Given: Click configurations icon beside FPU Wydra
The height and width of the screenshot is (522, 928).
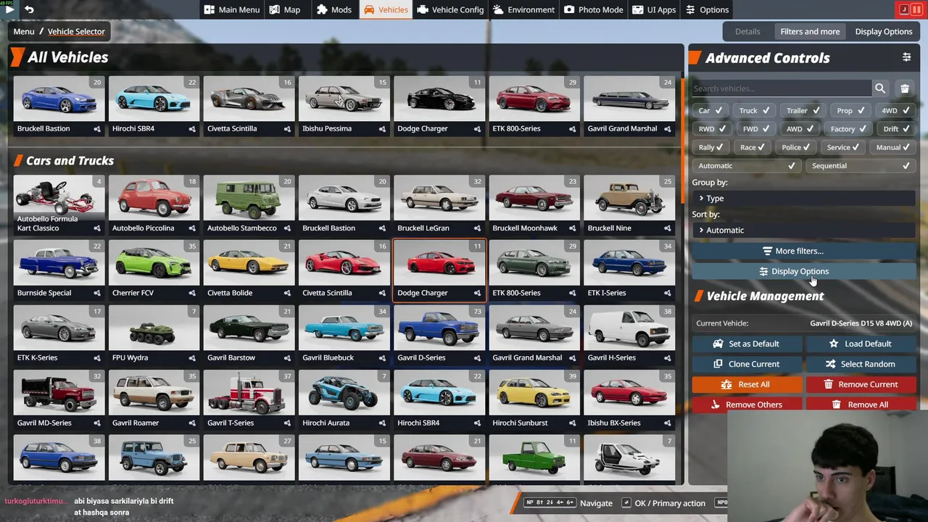Looking at the screenshot, I should pyautogui.click(x=192, y=358).
